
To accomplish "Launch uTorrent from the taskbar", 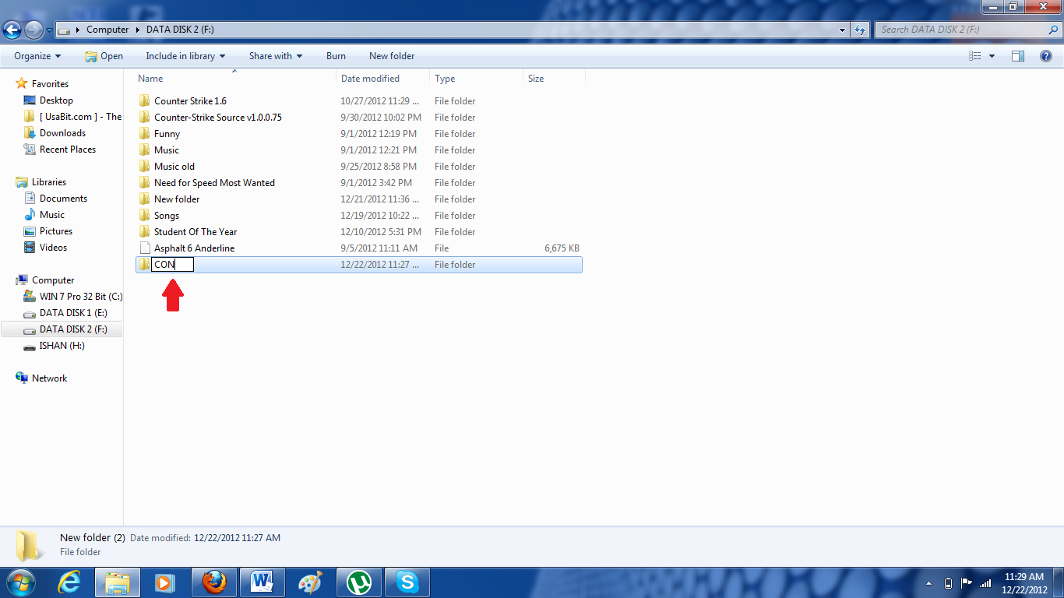I will [358, 582].
